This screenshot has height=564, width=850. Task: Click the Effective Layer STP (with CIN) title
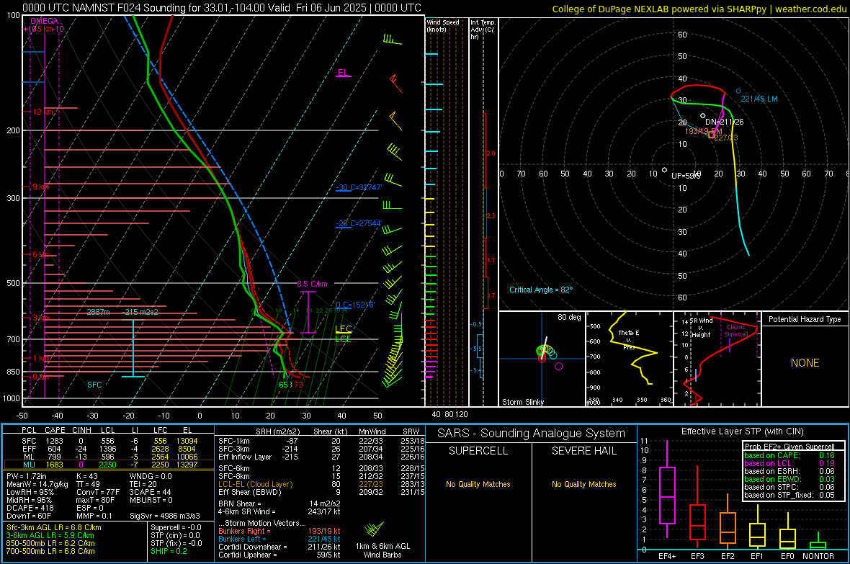pos(742,431)
